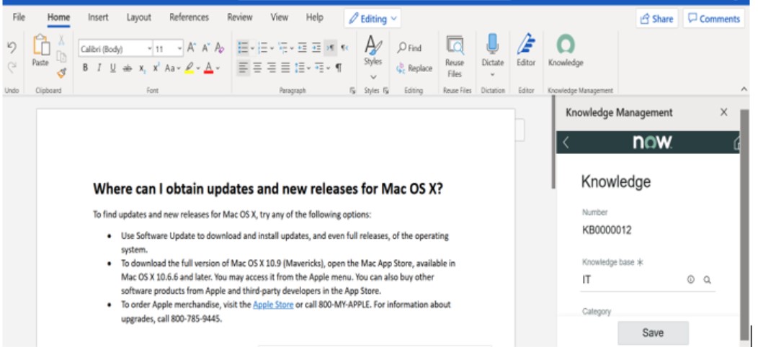Click the Knowledge base IT input field

pos(630,280)
